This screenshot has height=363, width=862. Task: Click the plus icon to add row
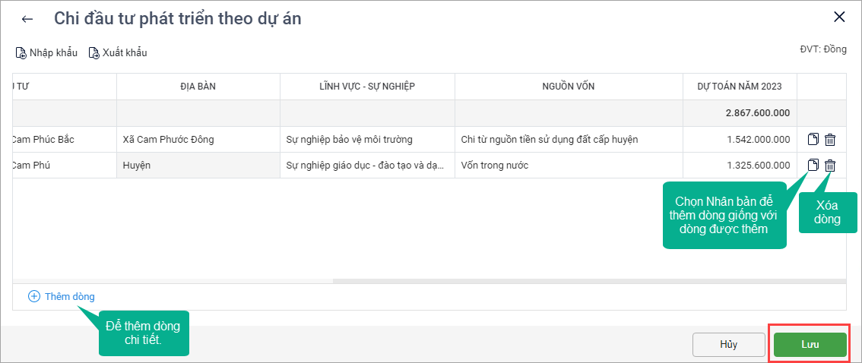click(33, 297)
